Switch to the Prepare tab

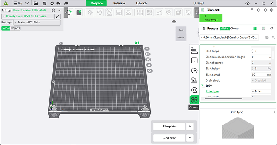pos(96,3)
